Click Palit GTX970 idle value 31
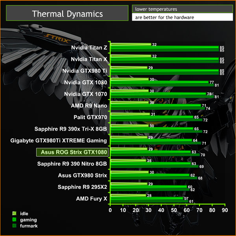Viewport: 236px width, 236px height. pyautogui.click(x=153, y=114)
